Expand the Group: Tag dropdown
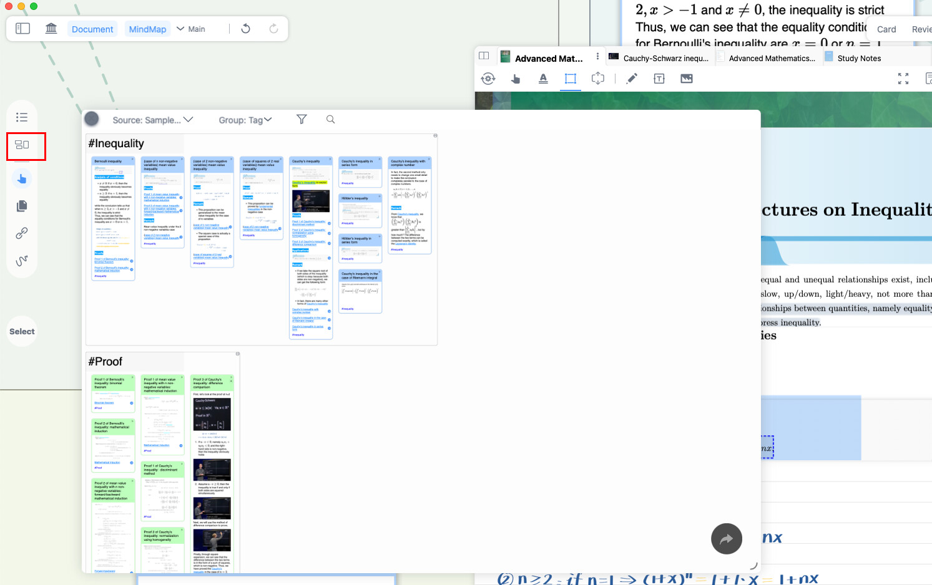 (x=245, y=120)
